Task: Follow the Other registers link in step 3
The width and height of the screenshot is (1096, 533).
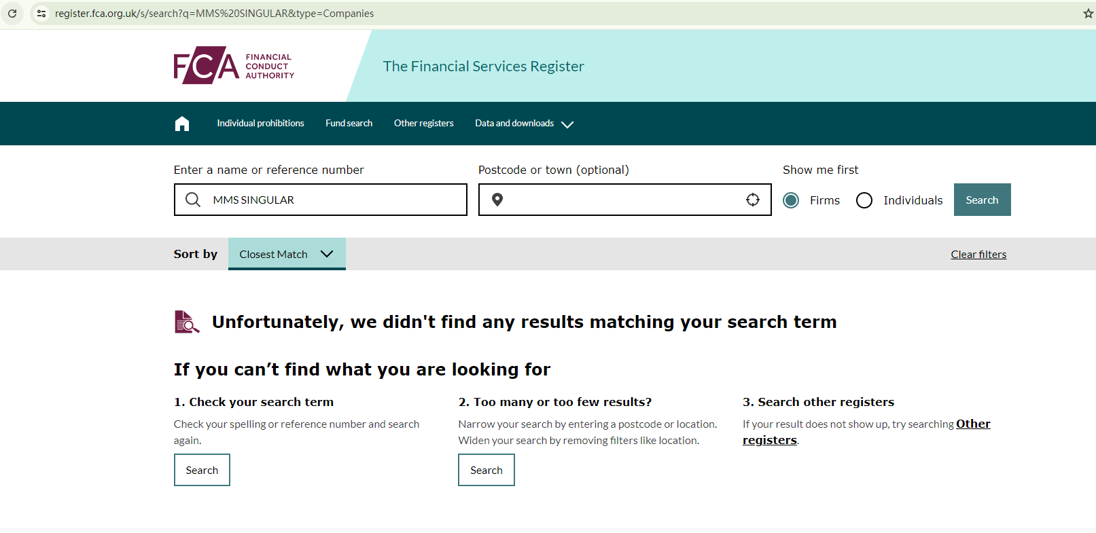Action: pos(972,424)
